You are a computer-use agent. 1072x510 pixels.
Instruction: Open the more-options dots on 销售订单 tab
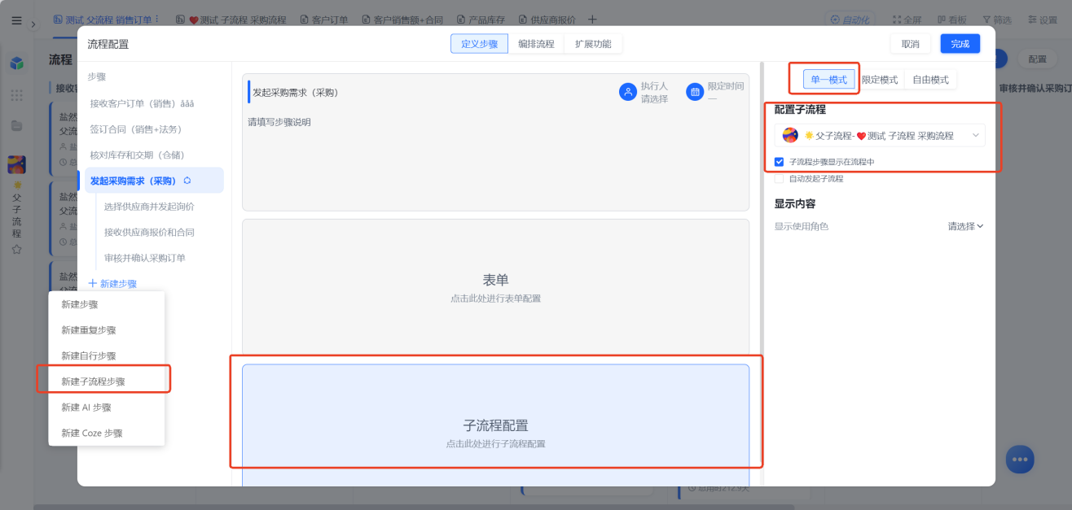[157, 19]
